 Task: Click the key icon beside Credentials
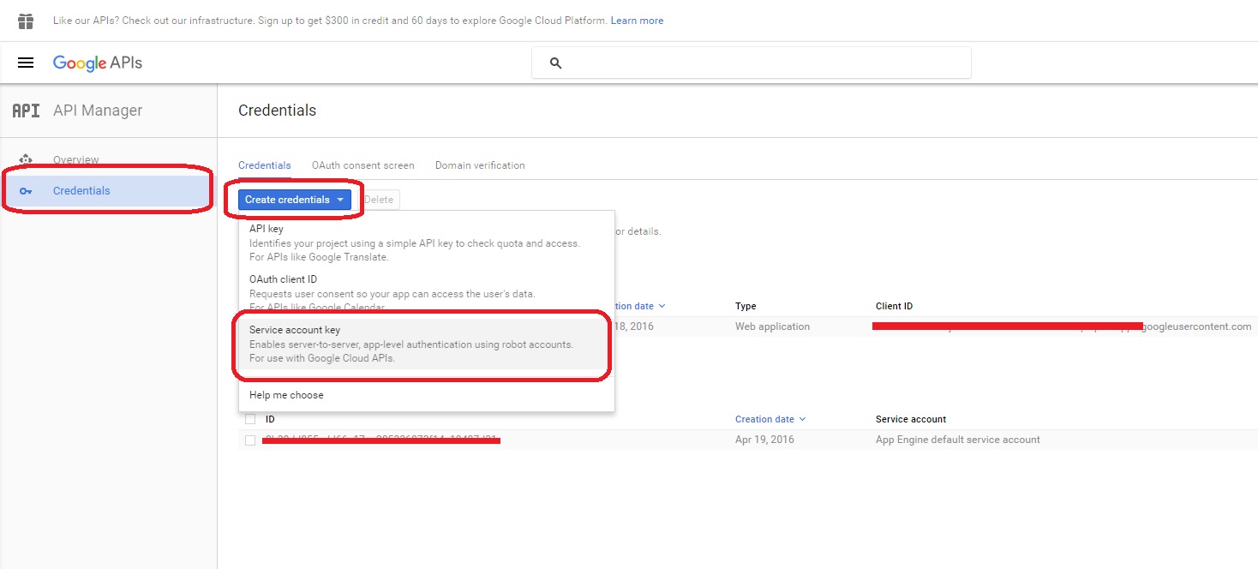click(x=26, y=191)
